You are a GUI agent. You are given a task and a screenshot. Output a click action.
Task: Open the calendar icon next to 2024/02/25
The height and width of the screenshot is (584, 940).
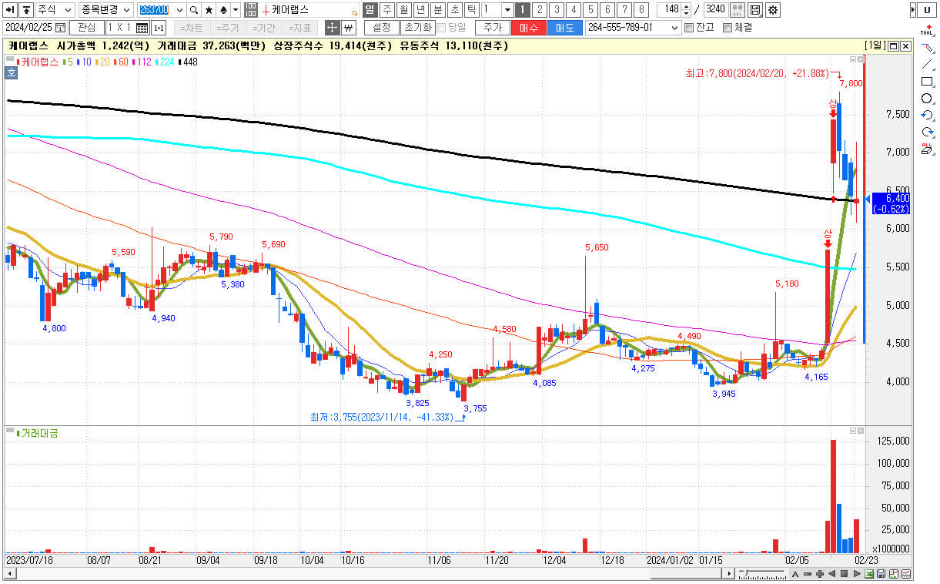point(60,27)
